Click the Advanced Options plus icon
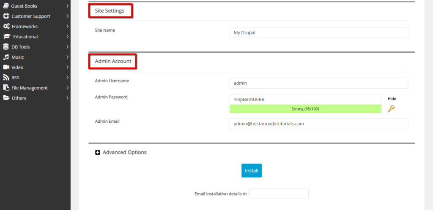This screenshot has width=433, height=210. point(98,152)
